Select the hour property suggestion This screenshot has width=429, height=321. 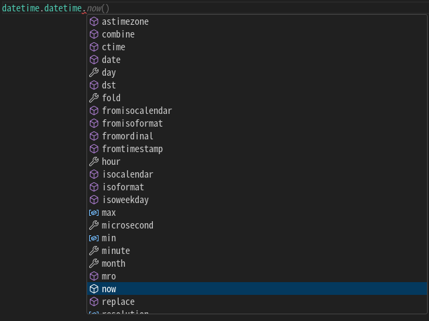(x=111, y=162)
